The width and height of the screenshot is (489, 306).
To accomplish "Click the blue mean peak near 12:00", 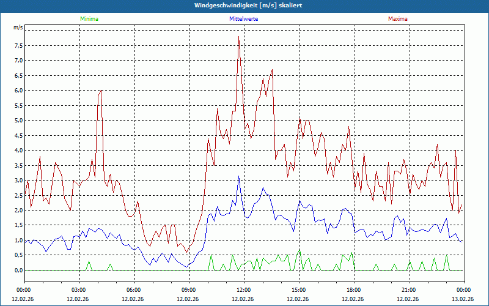I will [x=238, y=176].
